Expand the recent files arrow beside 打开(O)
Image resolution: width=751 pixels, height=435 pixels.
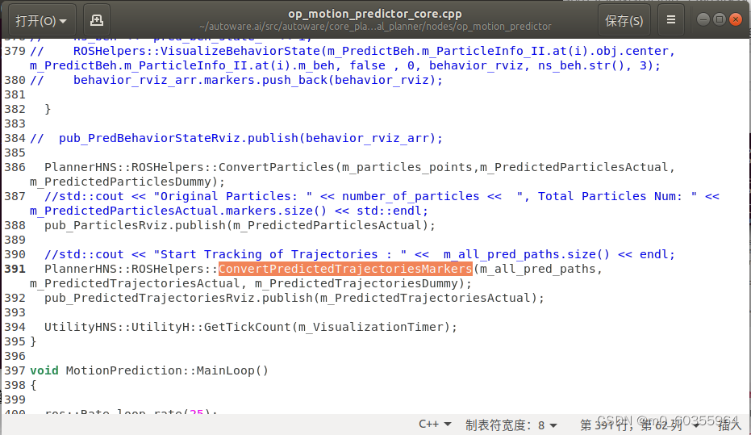[63, 22]
